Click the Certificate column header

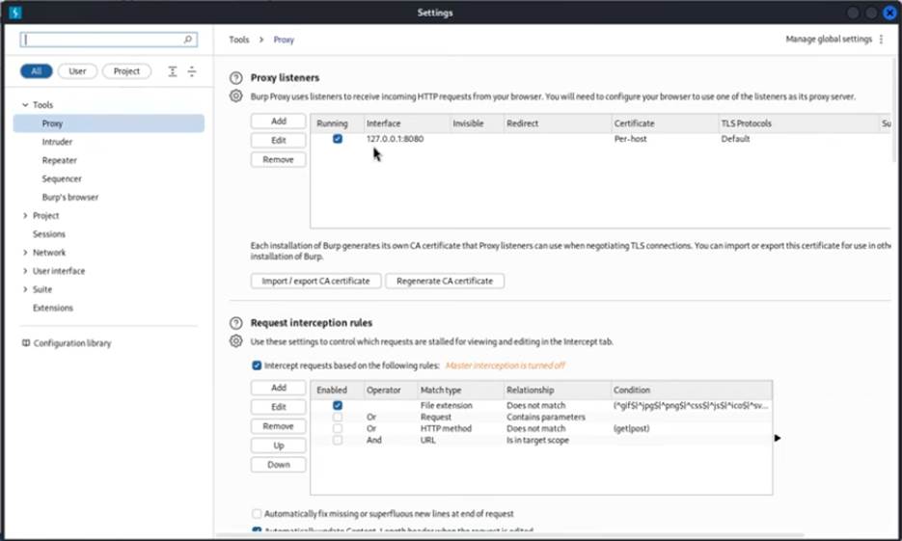click(x=664, y=123)
